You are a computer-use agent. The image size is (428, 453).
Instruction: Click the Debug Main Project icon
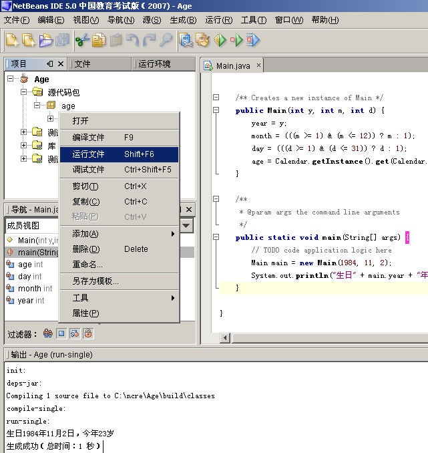click(x=236, y=40)
